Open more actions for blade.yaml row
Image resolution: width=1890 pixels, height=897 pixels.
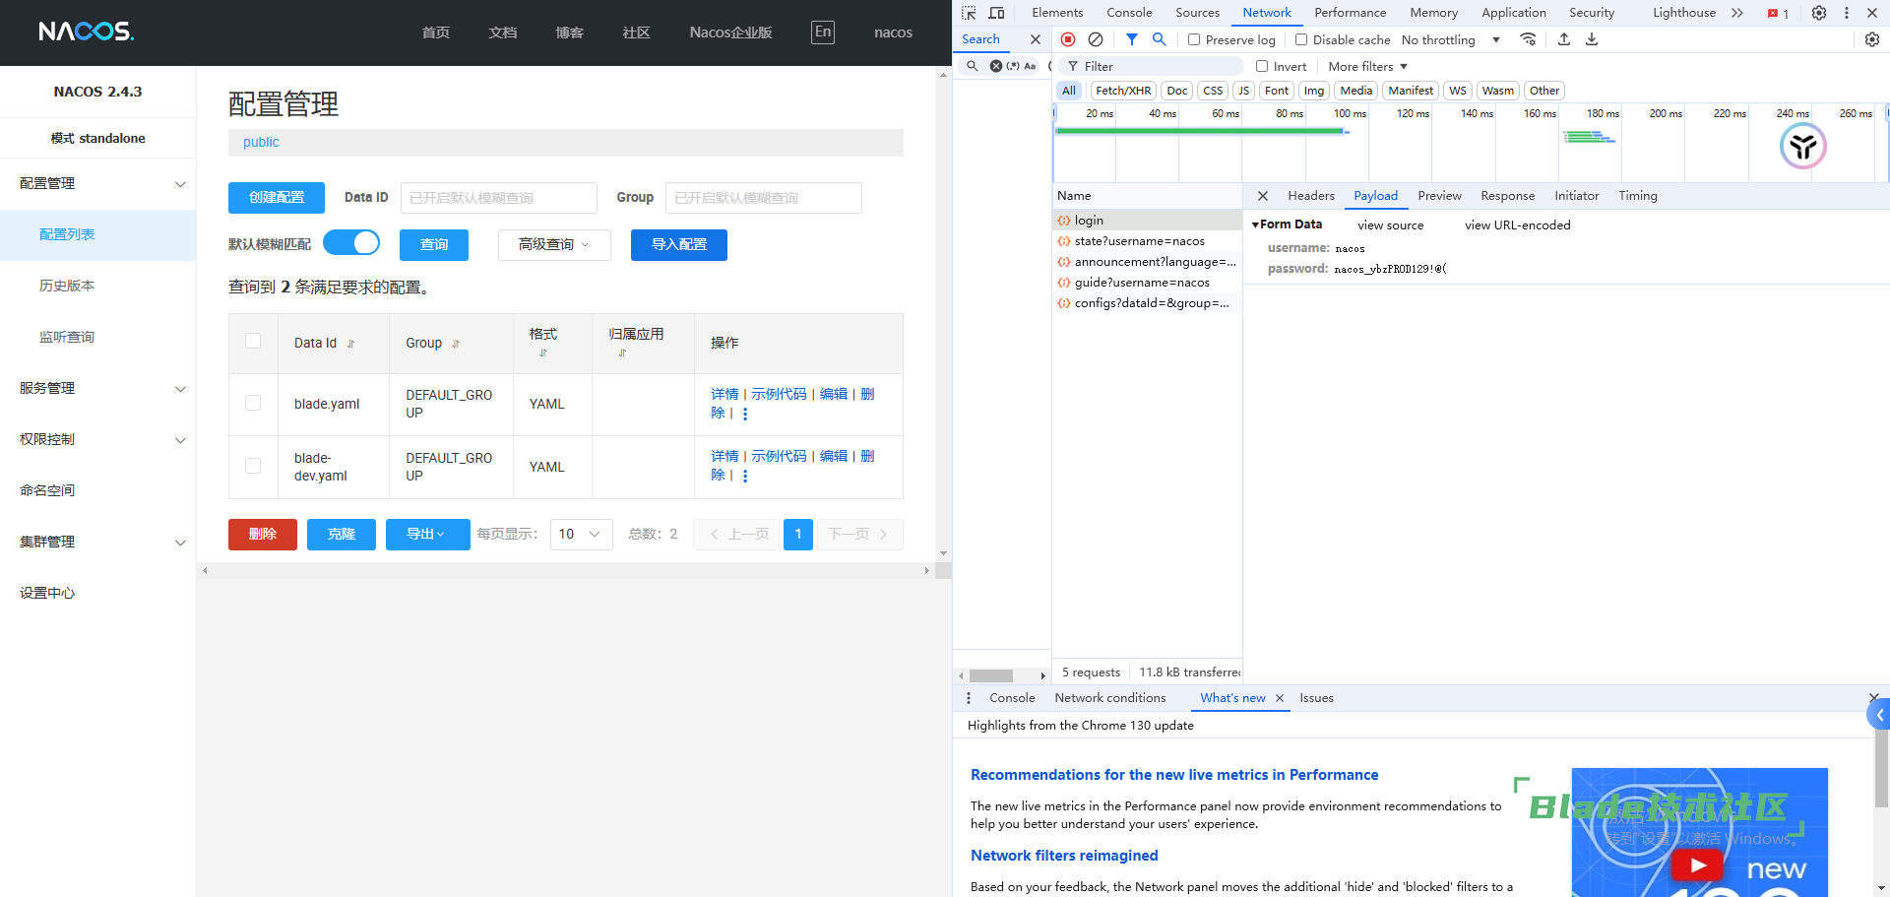745,414
